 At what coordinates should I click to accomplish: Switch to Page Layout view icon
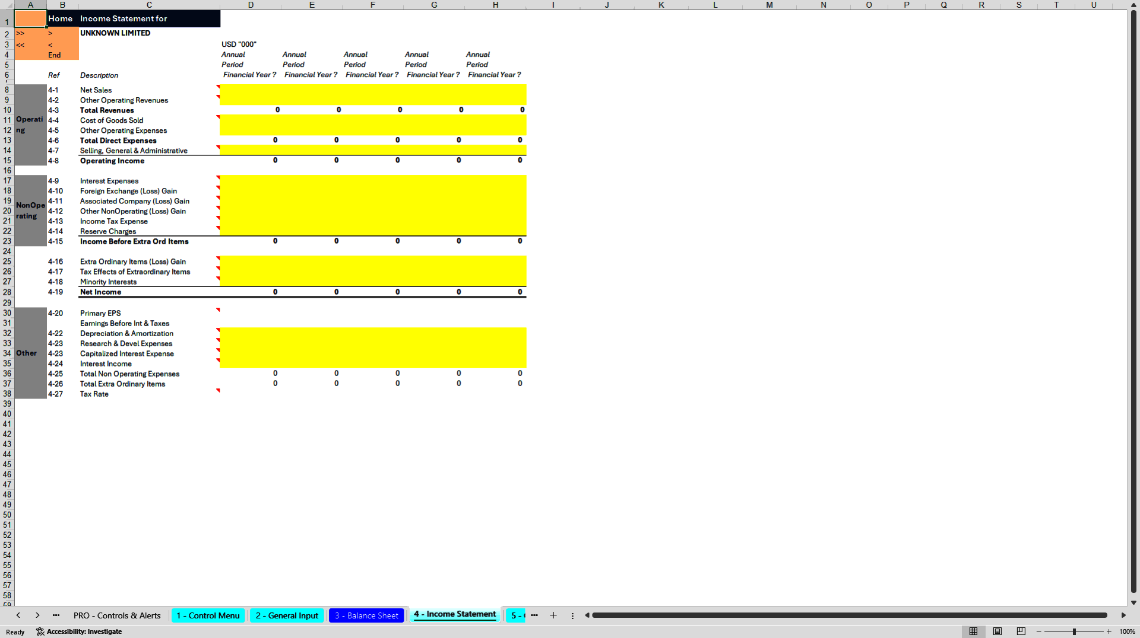pyautogui.click(x=997, y=631)
